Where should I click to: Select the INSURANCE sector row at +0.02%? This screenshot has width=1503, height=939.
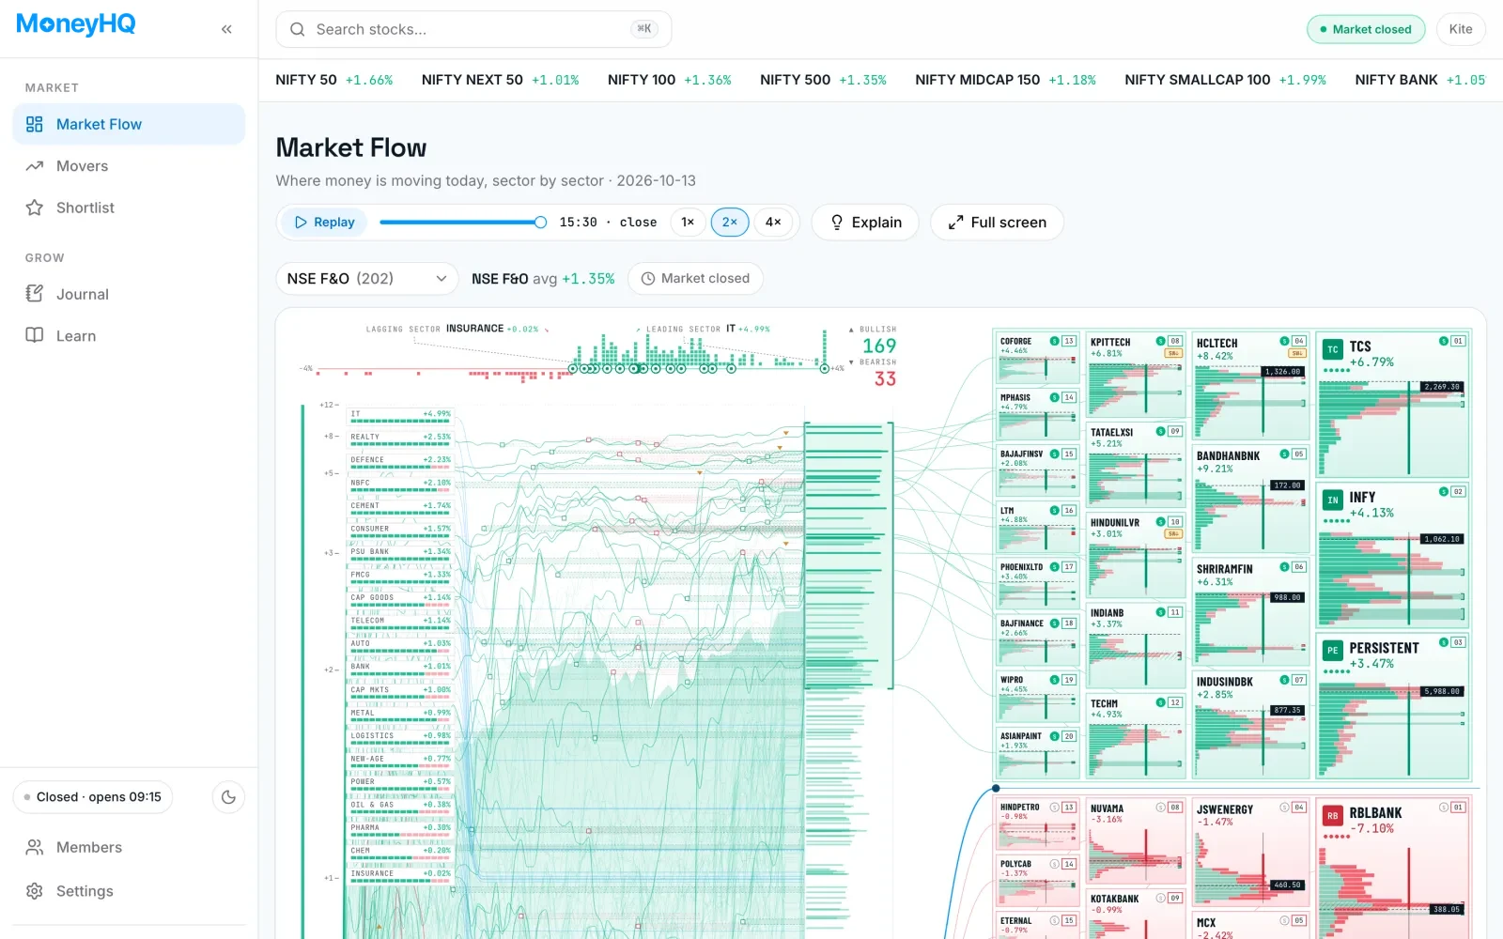[x=401, y=875]
